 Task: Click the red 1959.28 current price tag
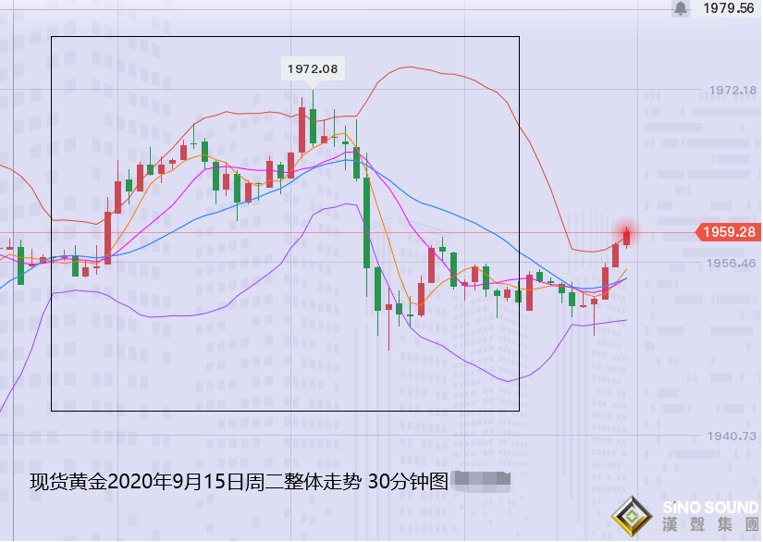pos(728,232)
